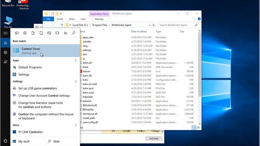The height and width of the screenshot is (146, 260).
Task: Expand the Start hamburger menu
Action: click(5, 33)
